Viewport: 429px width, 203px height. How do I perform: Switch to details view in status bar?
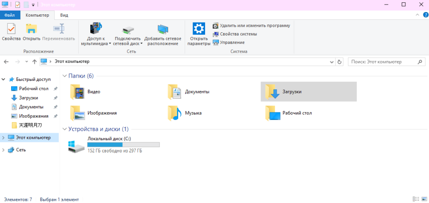coord(416,199)
